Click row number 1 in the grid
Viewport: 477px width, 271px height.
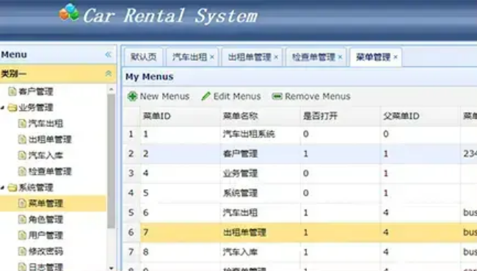tap(131, 134)
